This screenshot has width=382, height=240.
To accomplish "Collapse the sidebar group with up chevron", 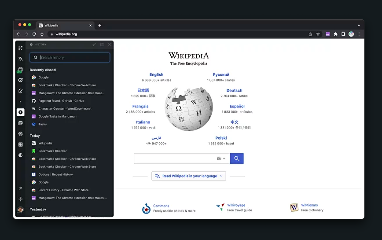I will pos(20,102).
